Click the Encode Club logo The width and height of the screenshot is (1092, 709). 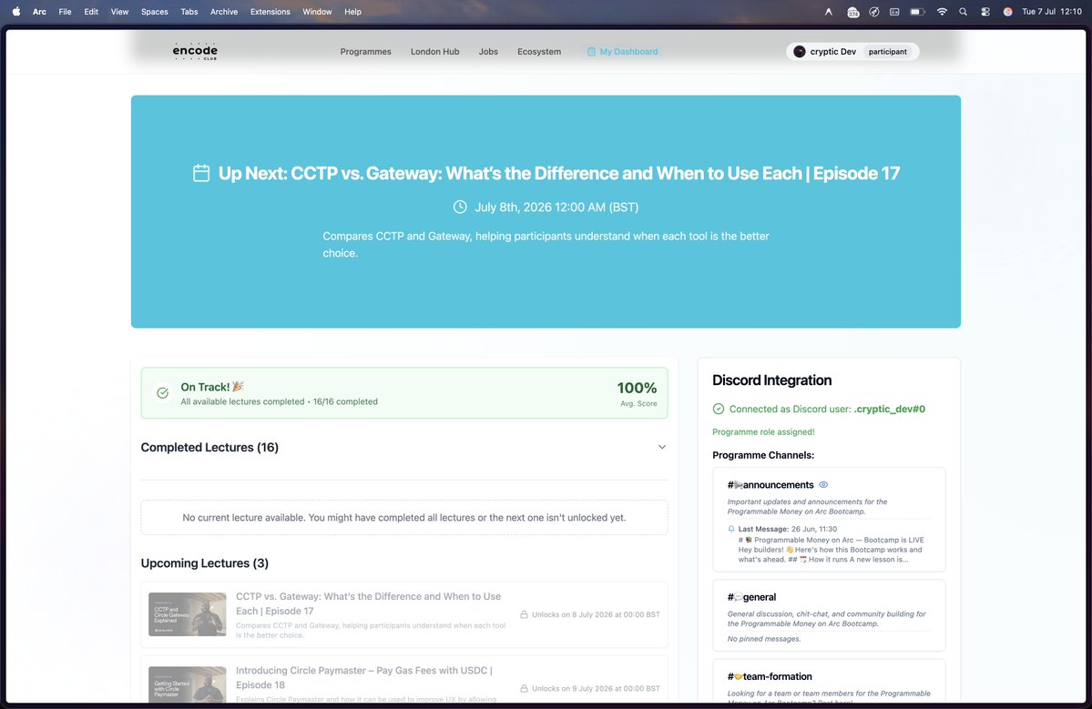[x=195, y=52]
